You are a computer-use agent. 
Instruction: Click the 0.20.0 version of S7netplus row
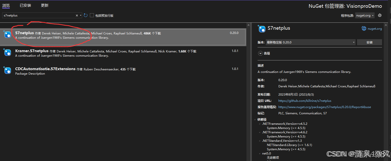(234, 33)
